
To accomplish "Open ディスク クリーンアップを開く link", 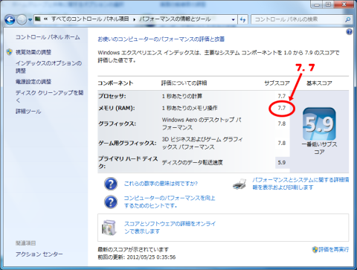I will click(x=49, y=96).
